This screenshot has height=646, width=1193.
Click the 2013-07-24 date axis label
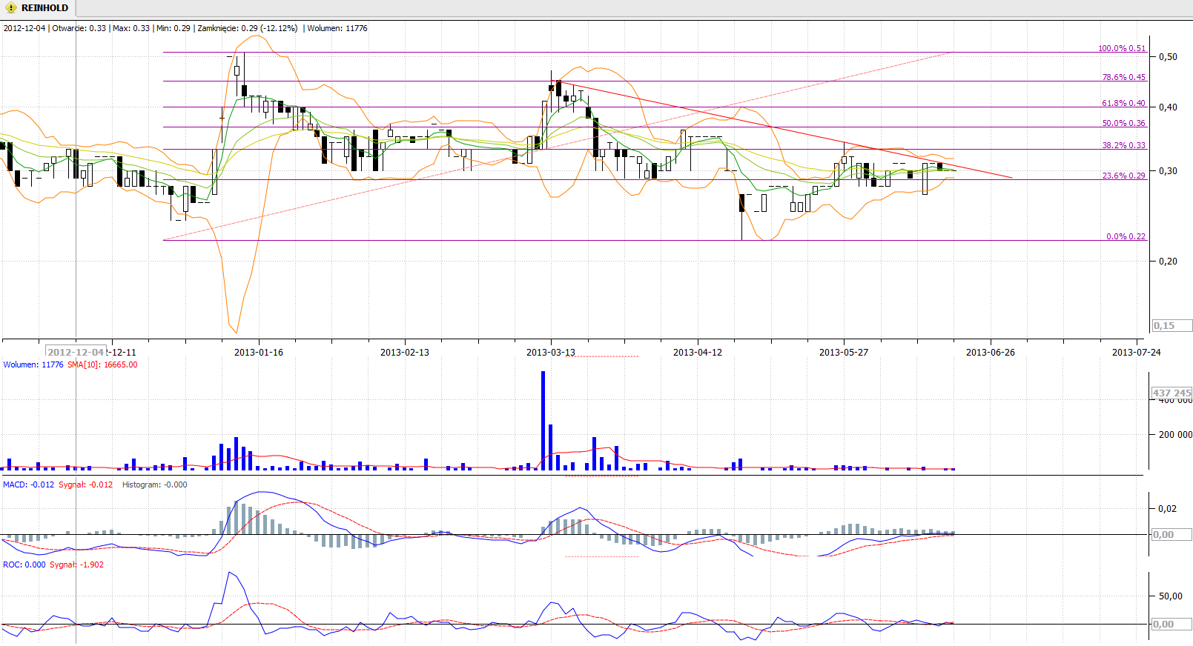tap(1137, 352)
